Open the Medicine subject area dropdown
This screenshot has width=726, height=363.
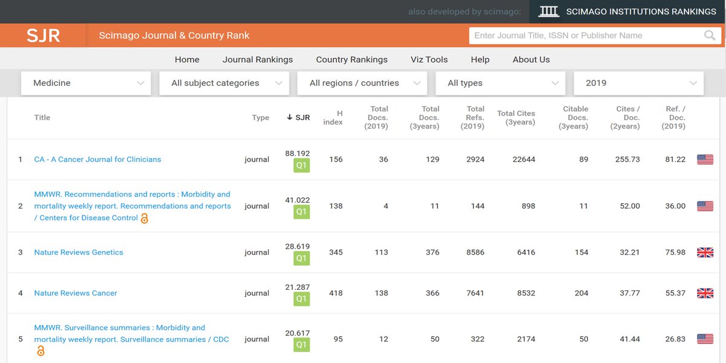pyautogui.click(x=86, y=83)
